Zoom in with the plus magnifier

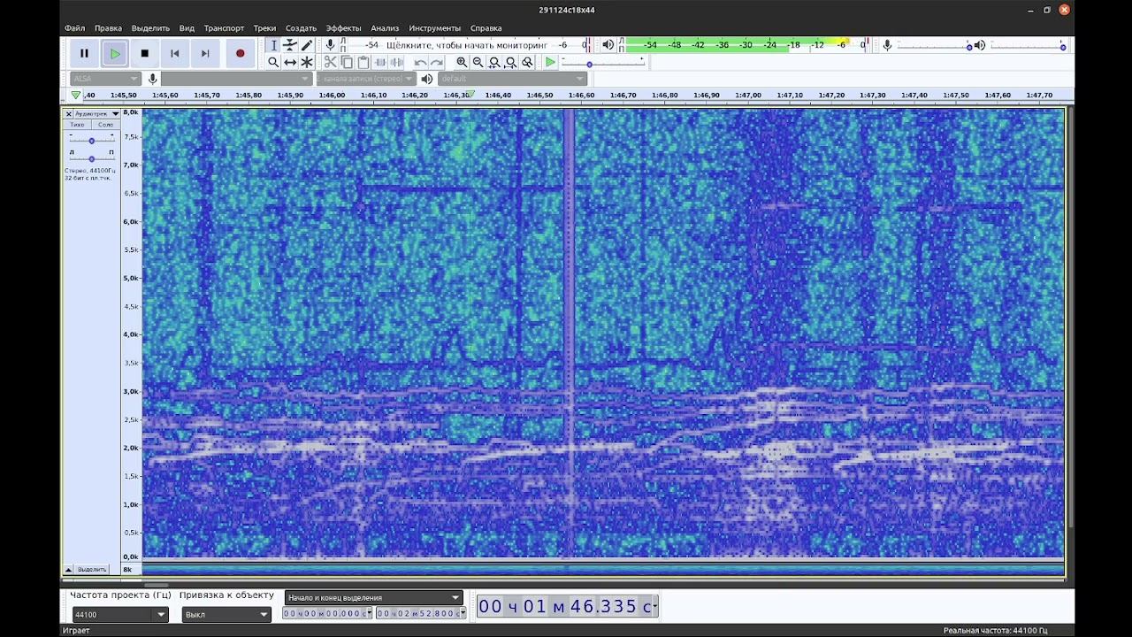click(x=462, y=62)
